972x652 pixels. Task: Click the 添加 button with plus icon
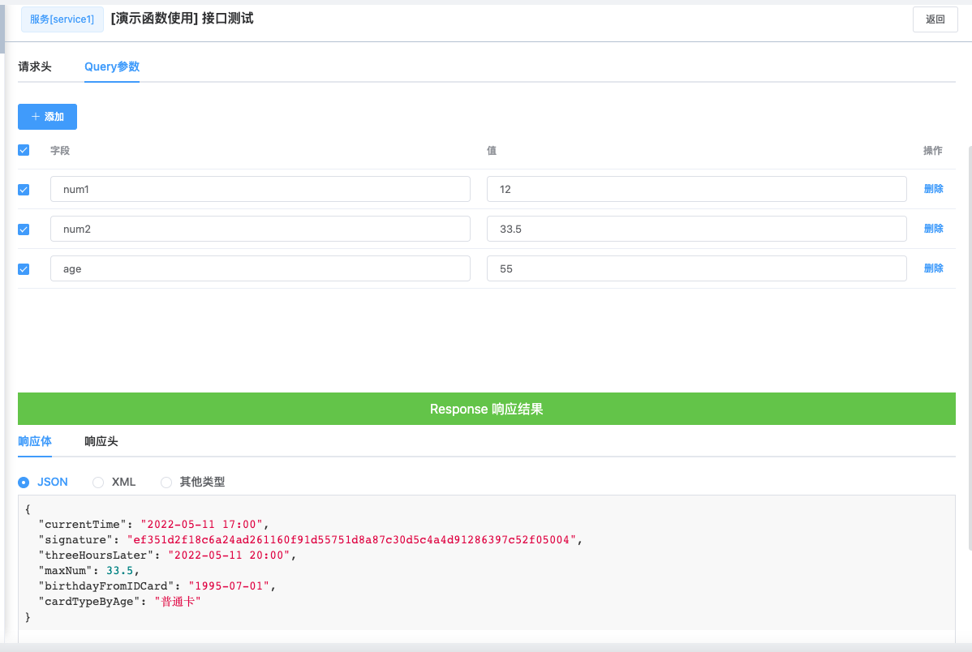tap(47, 117)
